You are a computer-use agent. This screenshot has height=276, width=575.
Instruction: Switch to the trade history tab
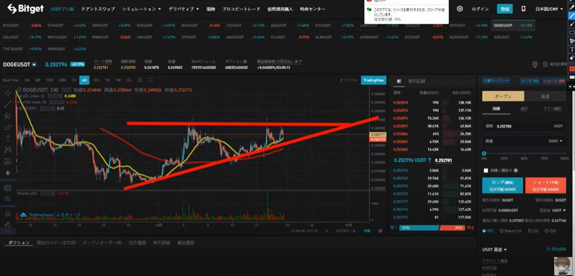pos(417,81)
